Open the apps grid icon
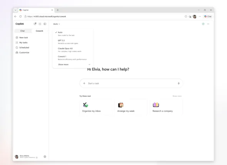Viewport: 227px width, 165px height. point(40,24)
